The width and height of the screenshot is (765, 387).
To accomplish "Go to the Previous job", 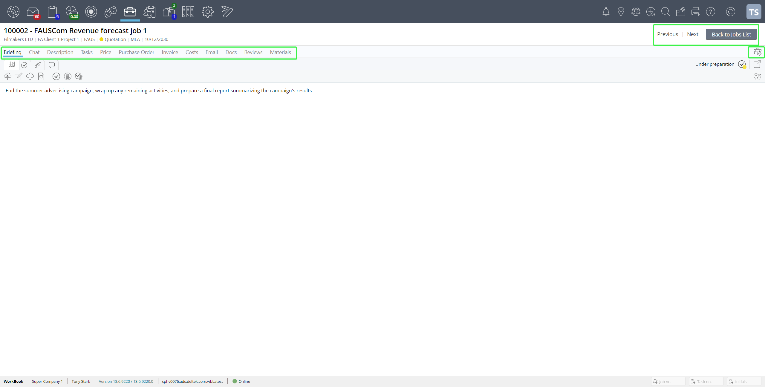I will coord(668,34).
